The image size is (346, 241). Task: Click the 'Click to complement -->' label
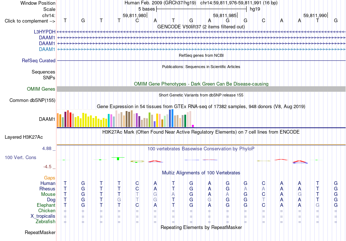click(x=30, y=21)
